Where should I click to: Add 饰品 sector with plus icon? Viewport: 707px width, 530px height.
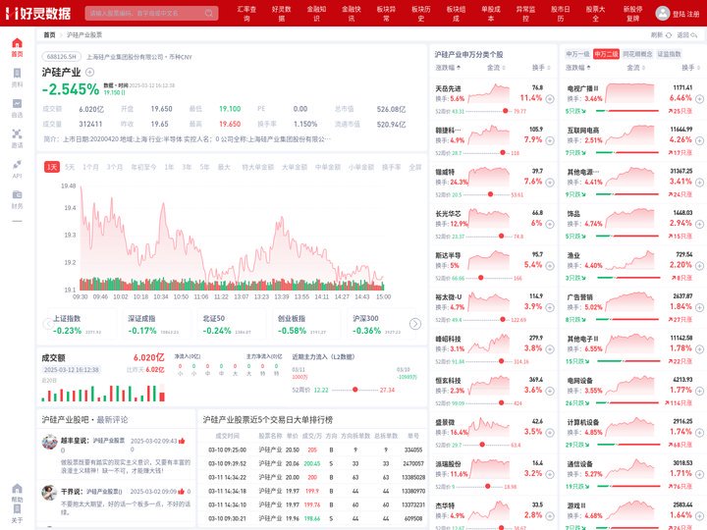699,224
